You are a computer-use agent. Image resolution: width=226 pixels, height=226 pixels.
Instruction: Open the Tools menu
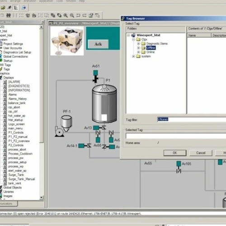(x=59, y=1)
